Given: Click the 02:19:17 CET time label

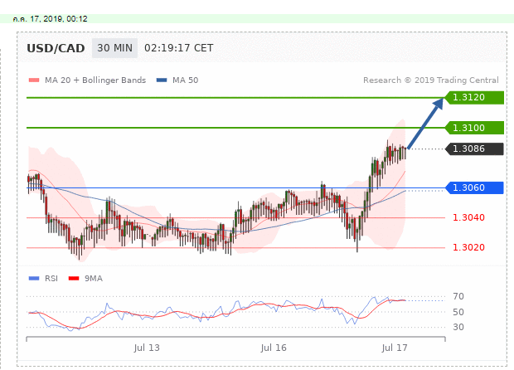Looking at the screenshot, I should (178, 48).
